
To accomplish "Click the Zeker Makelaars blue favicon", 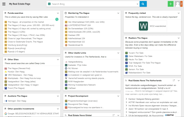I will (x=126, y=56).
